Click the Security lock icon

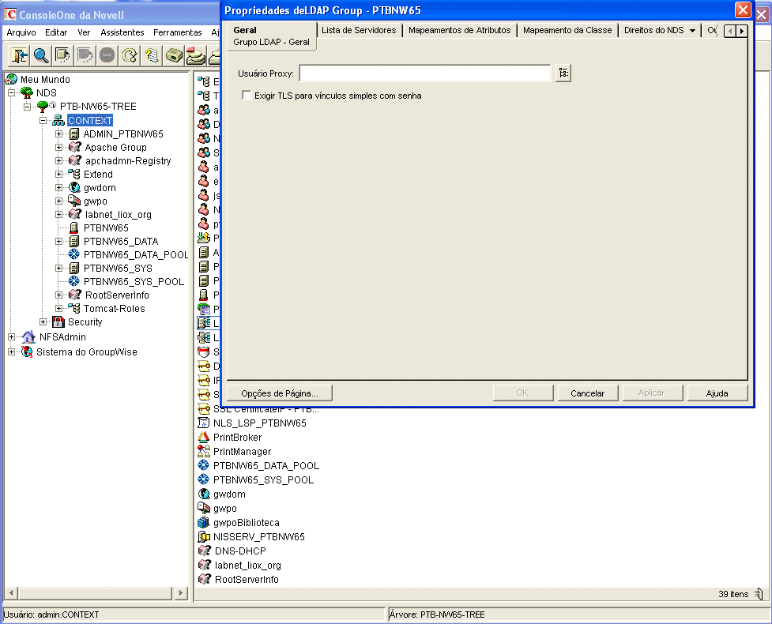(x=58, y=321)
